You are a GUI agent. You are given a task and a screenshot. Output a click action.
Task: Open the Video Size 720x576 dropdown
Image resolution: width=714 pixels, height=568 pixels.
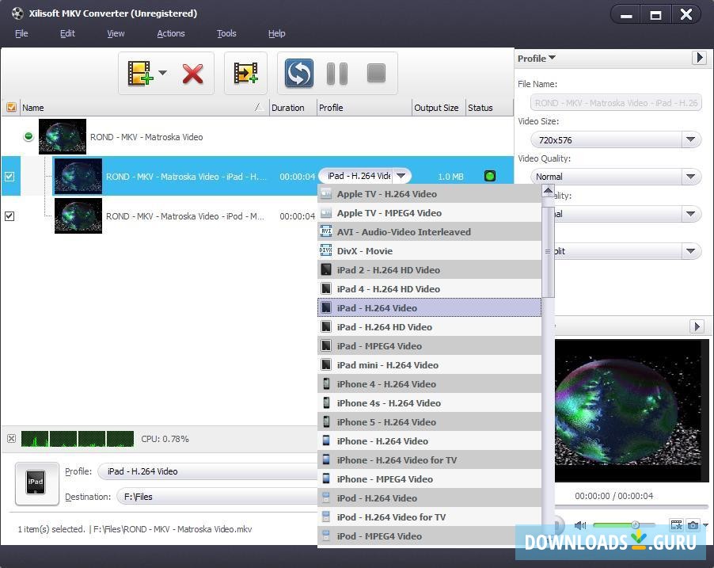[x=690, y=140]
